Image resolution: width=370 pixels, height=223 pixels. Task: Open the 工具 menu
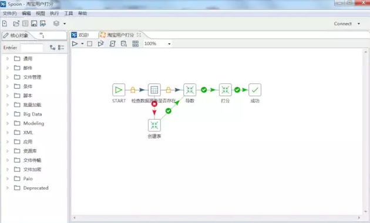pyautogui.click(x=69, y=13)
